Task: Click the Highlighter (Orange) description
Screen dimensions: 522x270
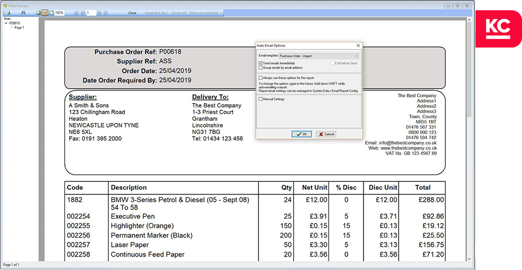Action: [142, 226]
